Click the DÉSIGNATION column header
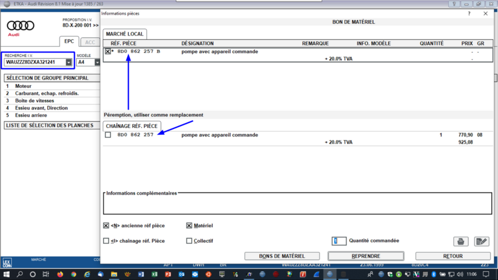The height and width of the screenshot is (280, 498). [197, 44]
